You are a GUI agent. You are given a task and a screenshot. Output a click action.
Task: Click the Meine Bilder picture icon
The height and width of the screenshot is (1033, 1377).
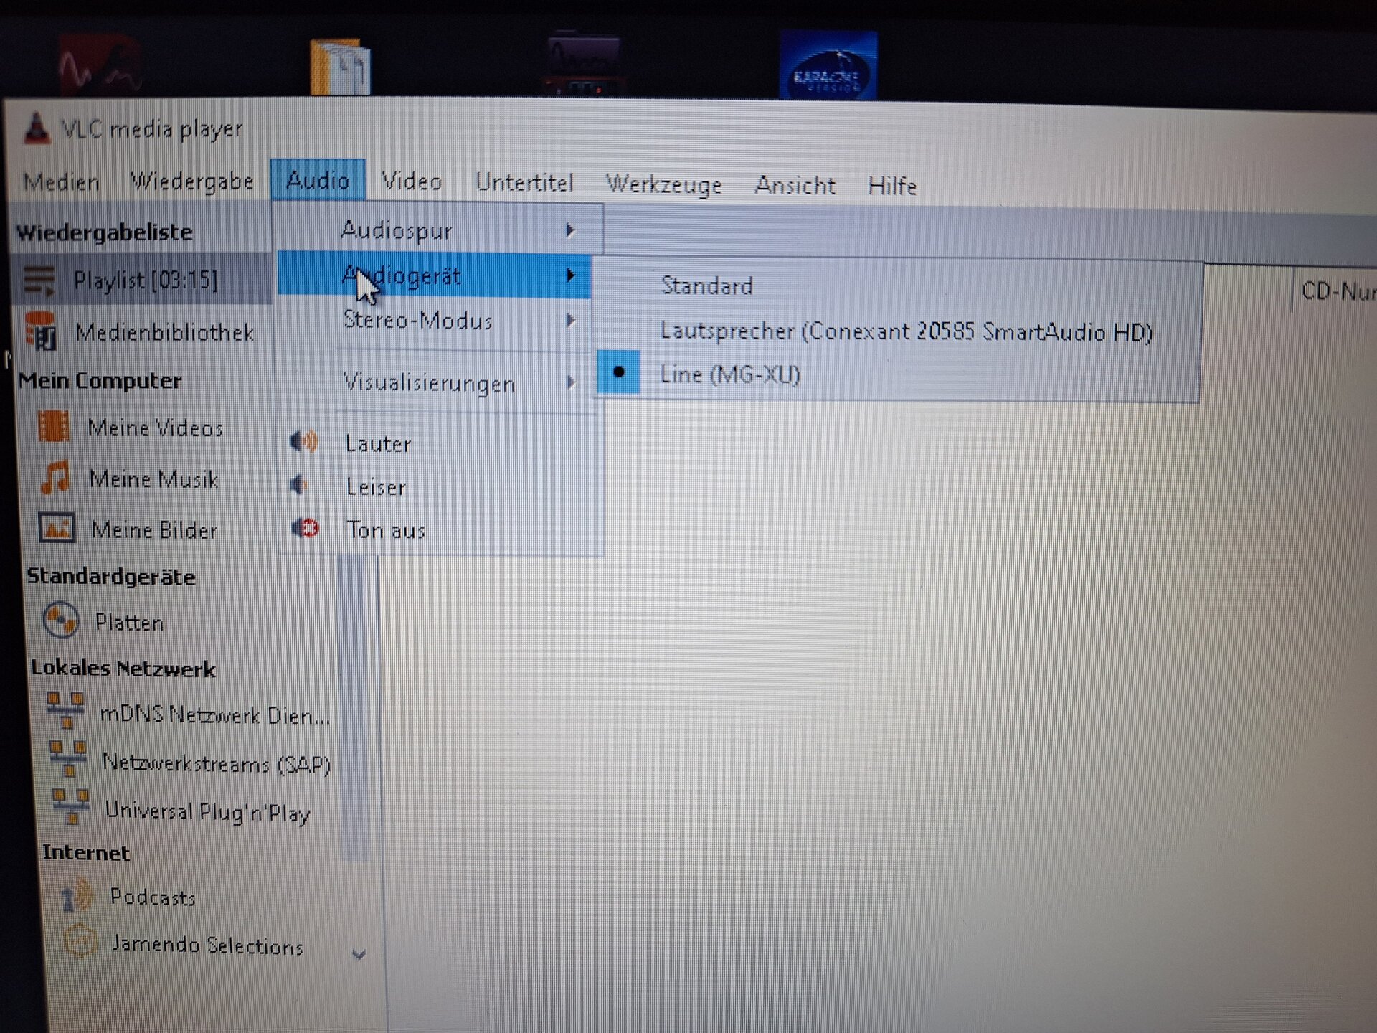(x=57, y=527)
